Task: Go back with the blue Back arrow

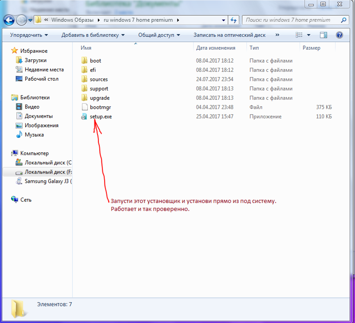Action: (x=9, y=20)
